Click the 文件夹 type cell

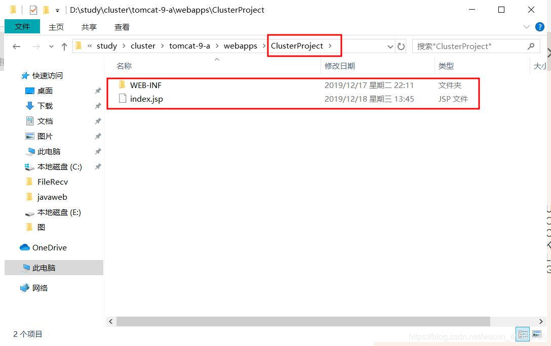[x=450, y=85]
